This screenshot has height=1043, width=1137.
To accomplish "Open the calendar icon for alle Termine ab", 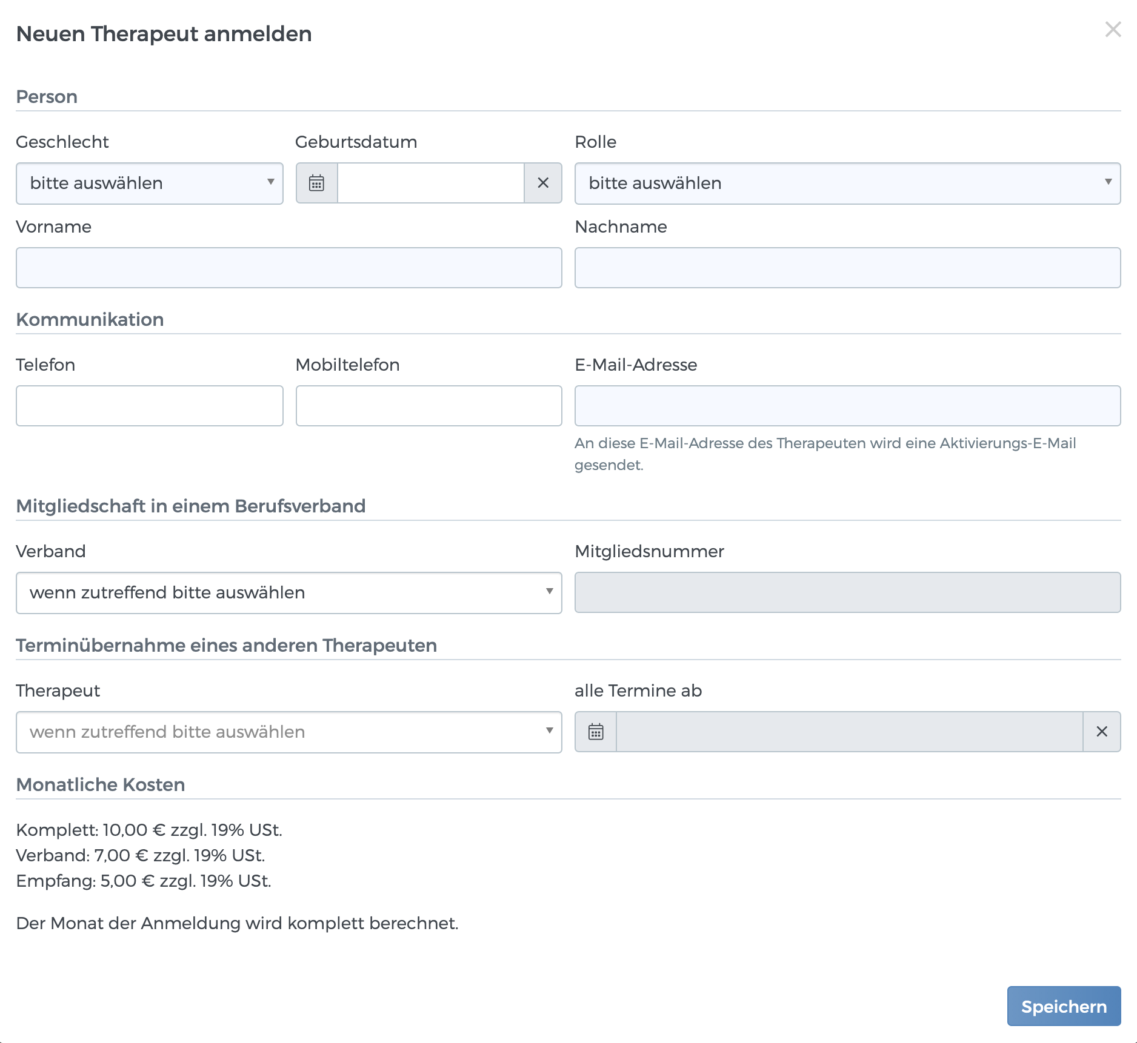I will click(x=596, y=732).
